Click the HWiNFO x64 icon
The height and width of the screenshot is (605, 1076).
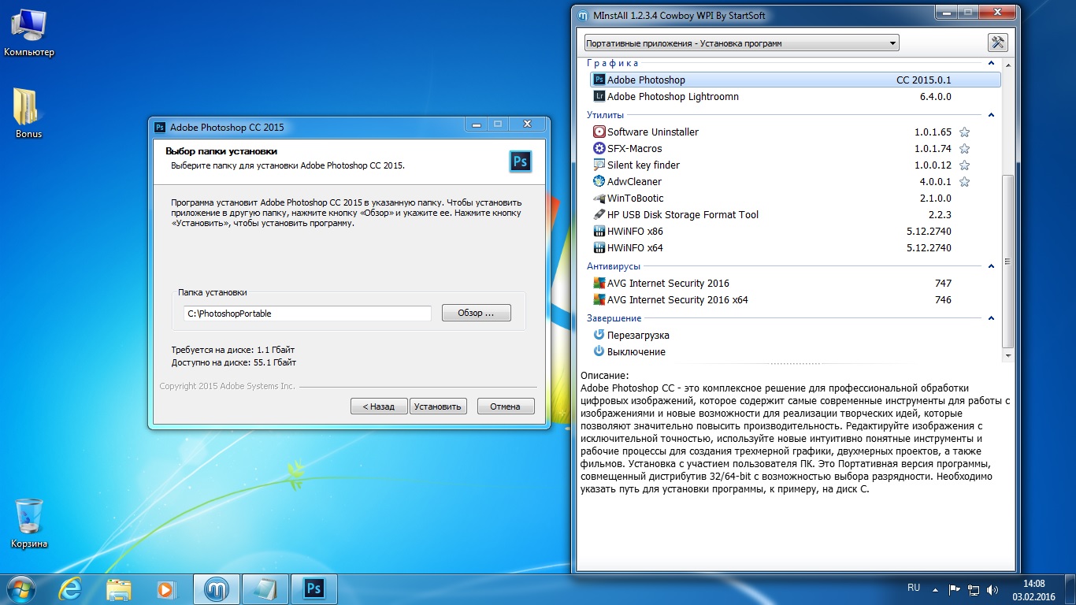pyautogui.click(x=599, y=247)
